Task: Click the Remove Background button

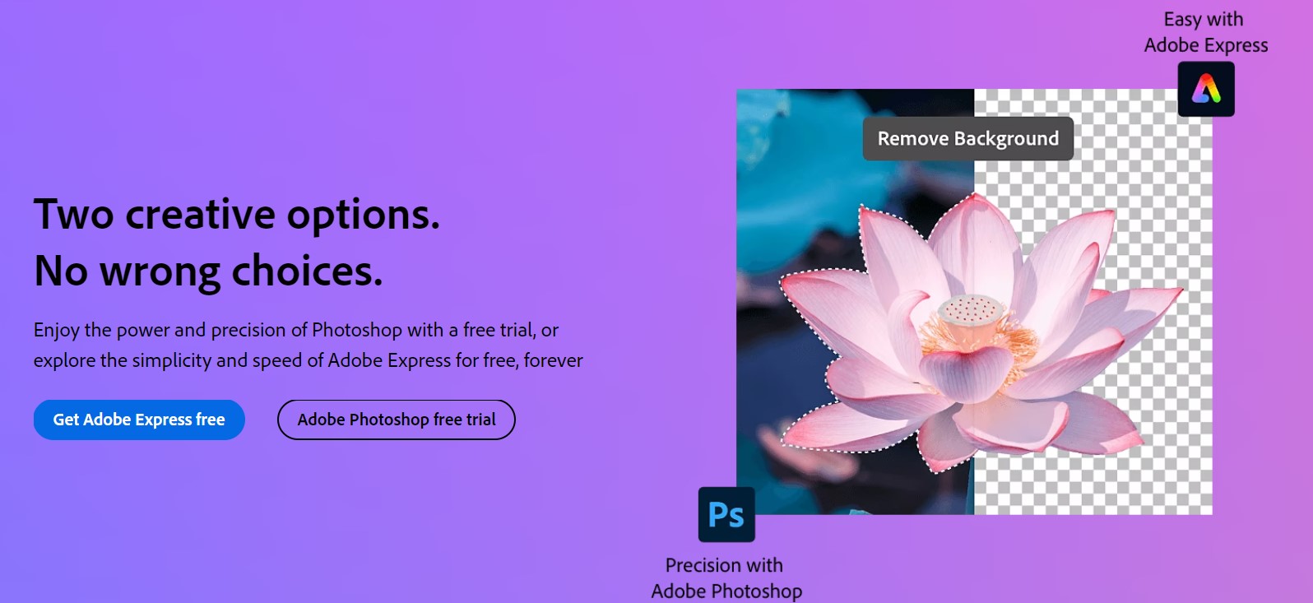Action: click(968, 138)
